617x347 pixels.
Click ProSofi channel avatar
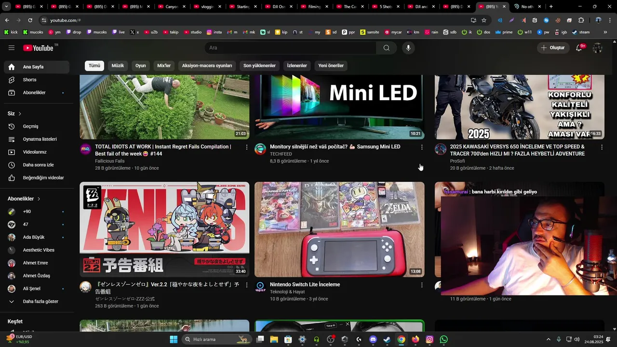coord(441,149)
